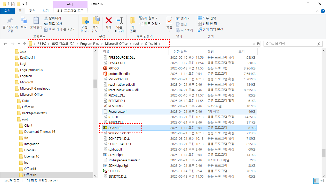This screenshot has width=326, height=184.
Task: Open the 파일 (File) tab
Action: [7, 11]
